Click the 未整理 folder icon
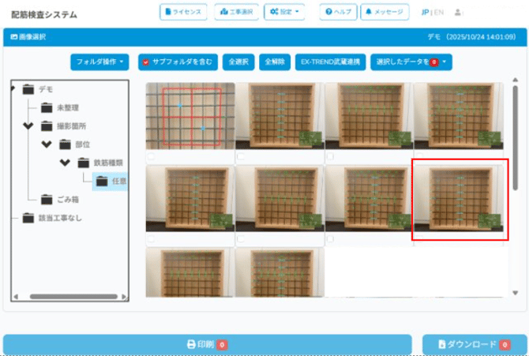Viewport: 529px width, 356px height. [x=47, y=107]
